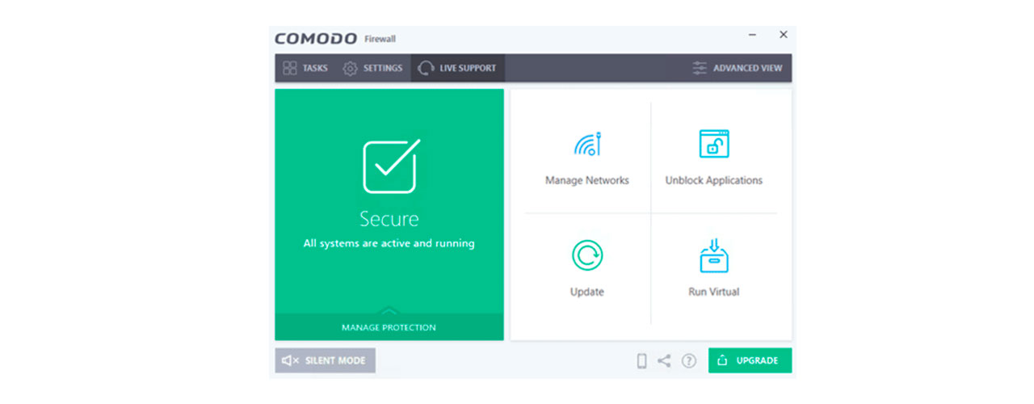Expand the Manage Protection panel
Image resolution: width=1034 pixels, height=404 pixels.
pos(389,326)
